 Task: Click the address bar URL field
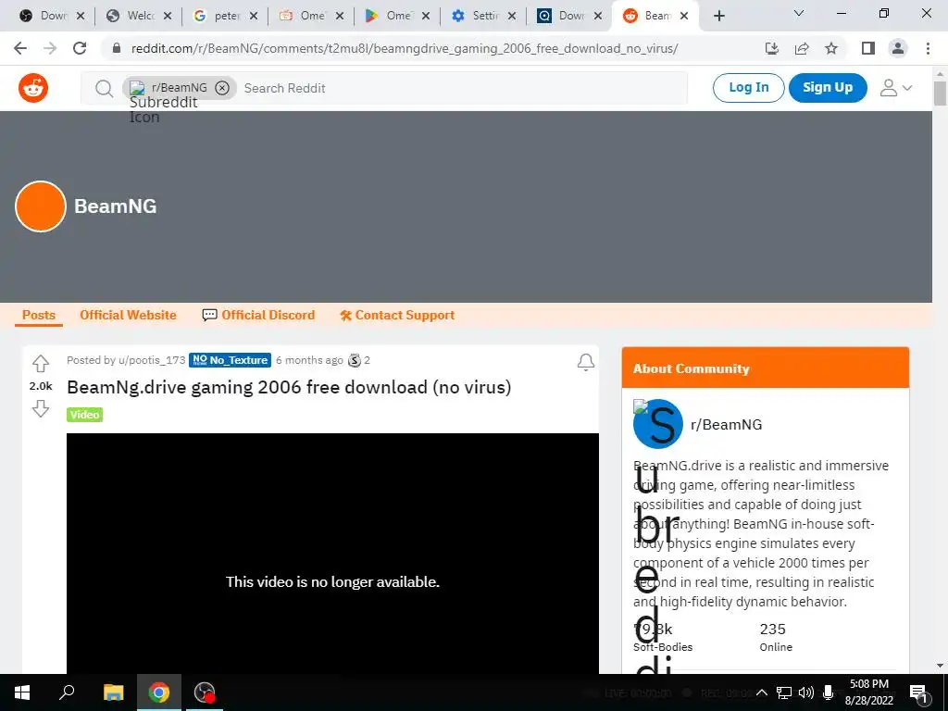404,48
